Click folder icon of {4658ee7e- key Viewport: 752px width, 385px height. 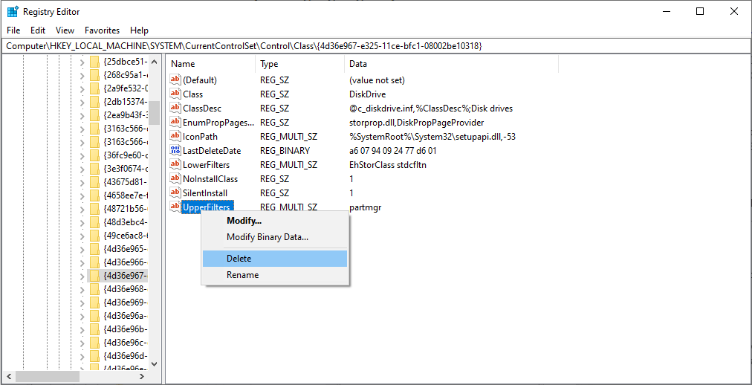click(95, 195)
